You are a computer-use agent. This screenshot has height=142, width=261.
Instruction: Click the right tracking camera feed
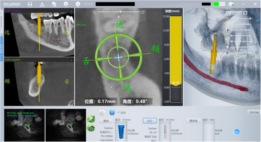pyautogui.click(x=66, y=125)
